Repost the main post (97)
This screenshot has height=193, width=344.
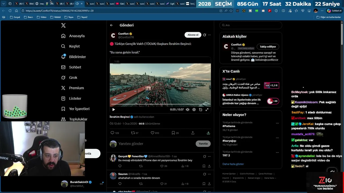click(135, 133)
